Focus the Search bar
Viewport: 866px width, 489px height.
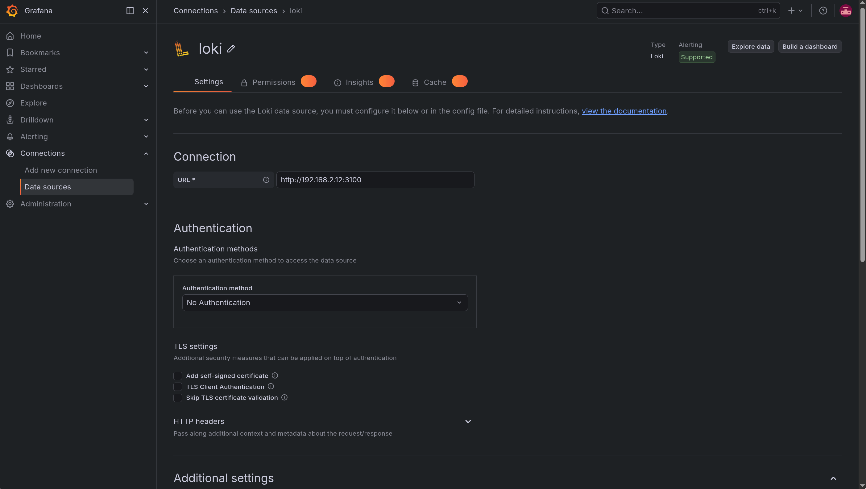[688, 11]
